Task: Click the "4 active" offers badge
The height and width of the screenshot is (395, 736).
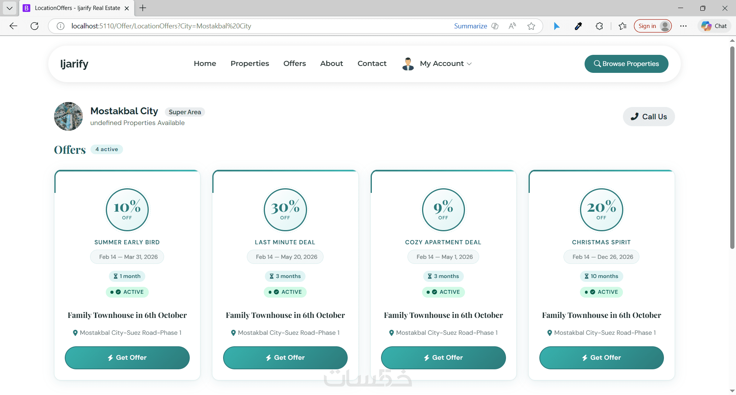Action: pyautogui.click(x=107, y=149)
